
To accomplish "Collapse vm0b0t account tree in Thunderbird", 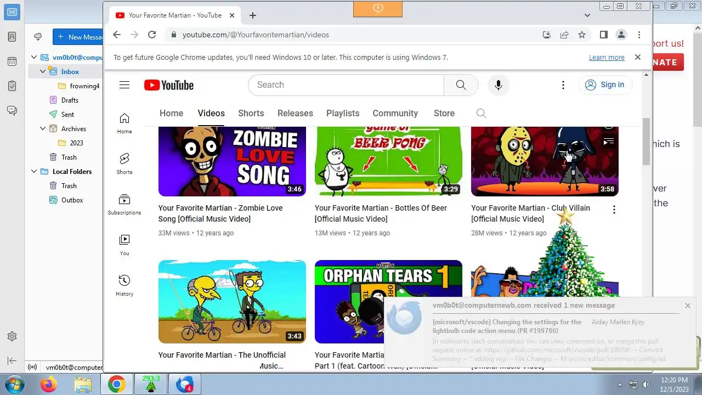I will (x=34, y=57).
